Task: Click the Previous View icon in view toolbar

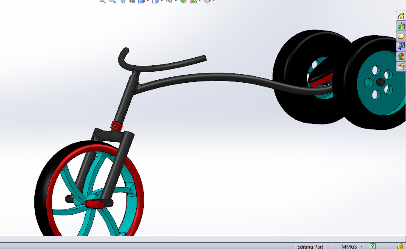Action: [x=123, y=1]
